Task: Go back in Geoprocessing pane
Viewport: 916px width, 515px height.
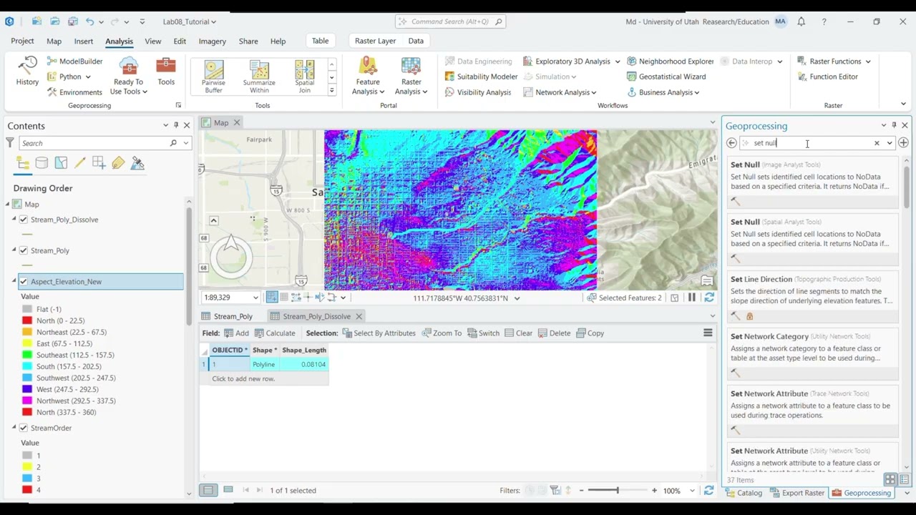Action: pyautogui.click(x=731, y=143)
